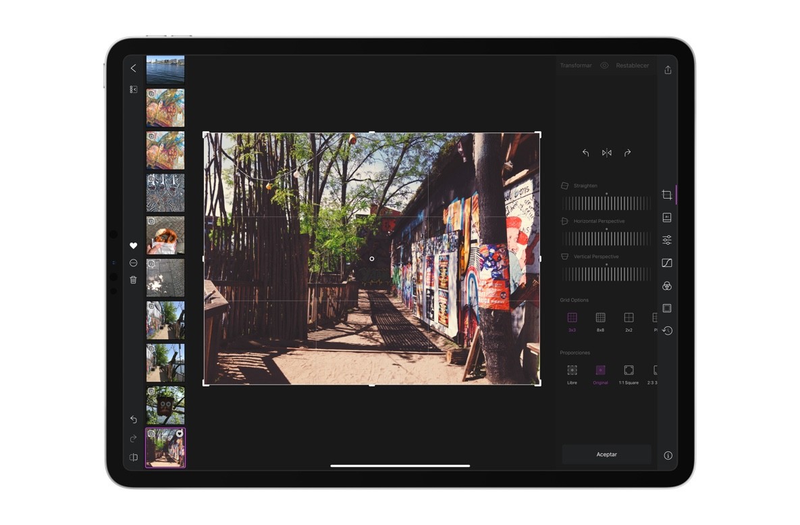This screenshot has height=525, width=800.
Task: Choose the 1:1 Square aspect ratio
Action: (629, 371)
